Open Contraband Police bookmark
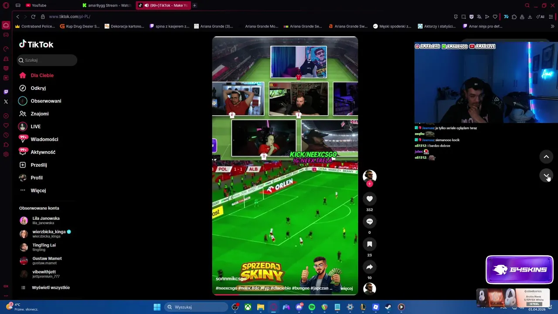 (x=35, y=26)
